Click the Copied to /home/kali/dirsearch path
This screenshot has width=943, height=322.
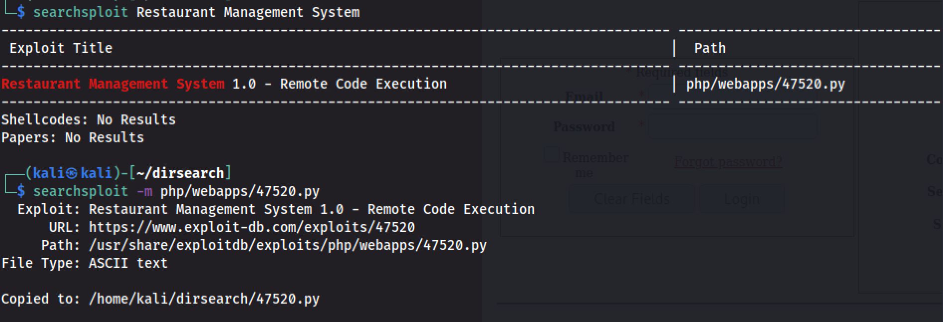coord(204,299)
